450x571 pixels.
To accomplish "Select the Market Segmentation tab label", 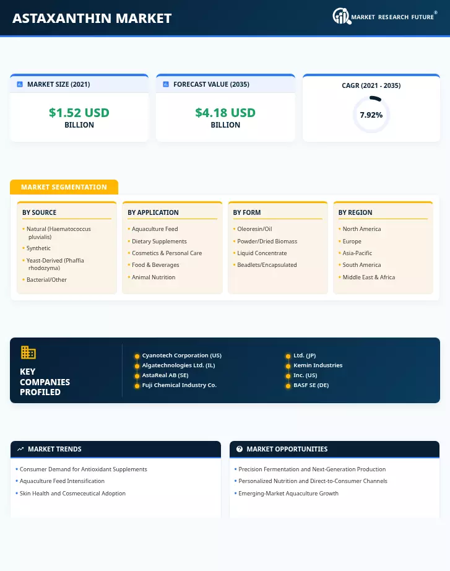I will tap(64, 187).
